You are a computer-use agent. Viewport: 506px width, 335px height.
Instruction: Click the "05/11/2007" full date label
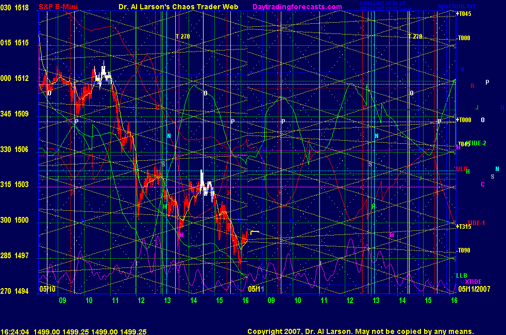[474, 289]
